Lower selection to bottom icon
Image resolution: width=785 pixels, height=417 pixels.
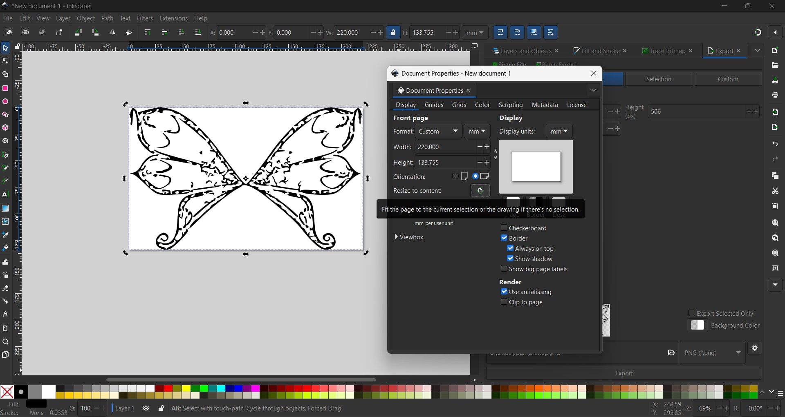[198, 33]
